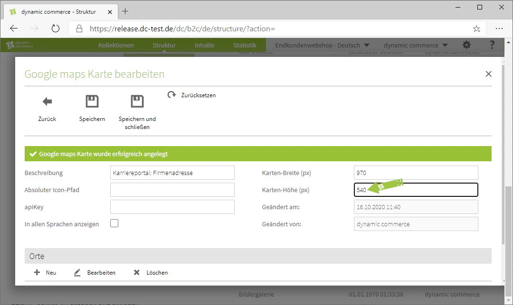Image resolution: width=513 pixels, height=305 pixels.
Task: Toggle In allen Sprachen anzeigen checkbox
Action: 114,223
